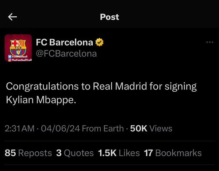Click the TrollFootball watermark text
This screenshot has height=171, width=219.
point(20,57)
